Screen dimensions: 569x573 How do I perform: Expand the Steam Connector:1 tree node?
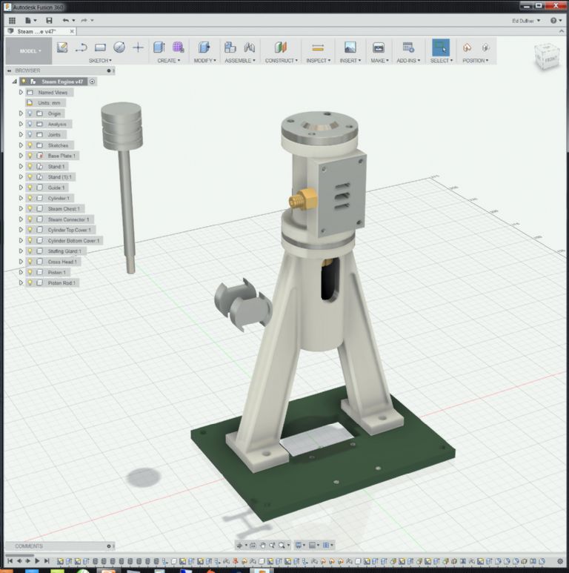pos(21,219)
